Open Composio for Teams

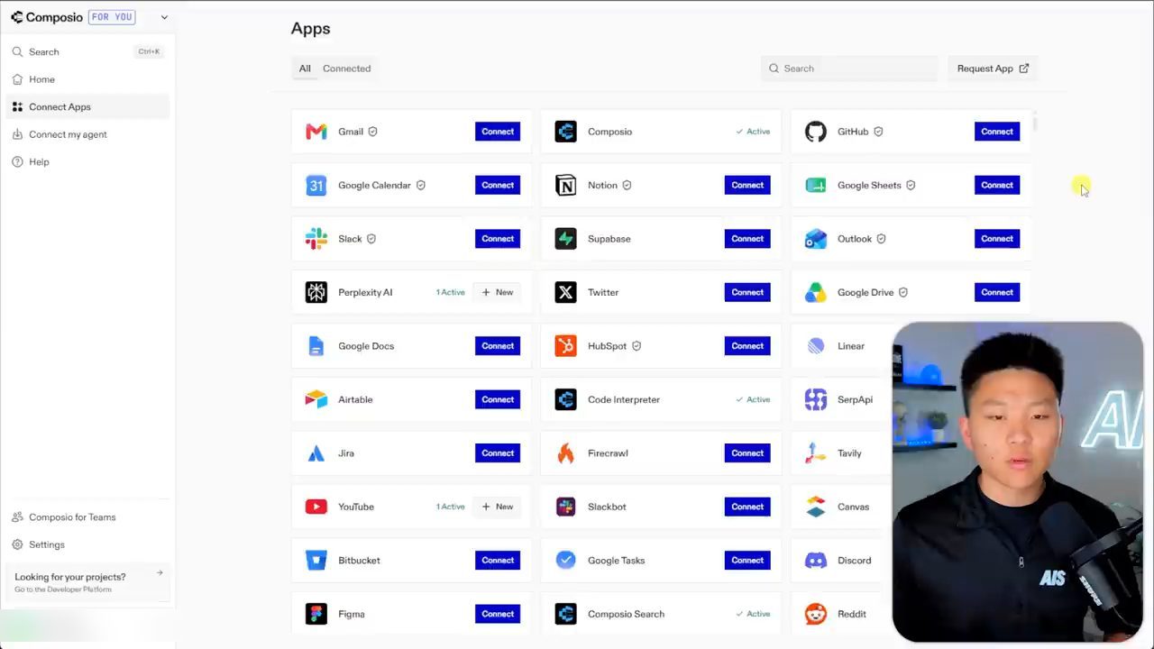[87, 517]
